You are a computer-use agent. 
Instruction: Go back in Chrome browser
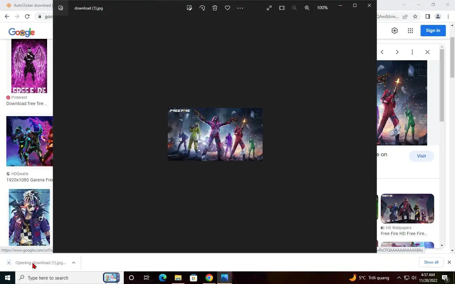click(7, 16)
